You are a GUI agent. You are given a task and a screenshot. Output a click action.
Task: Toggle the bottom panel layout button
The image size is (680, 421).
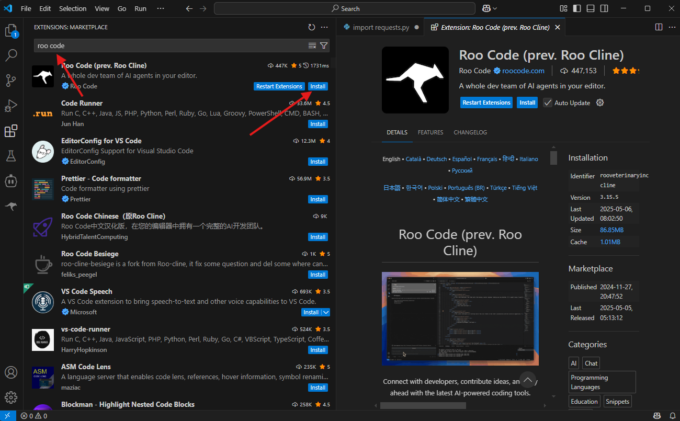pos(591,8)
